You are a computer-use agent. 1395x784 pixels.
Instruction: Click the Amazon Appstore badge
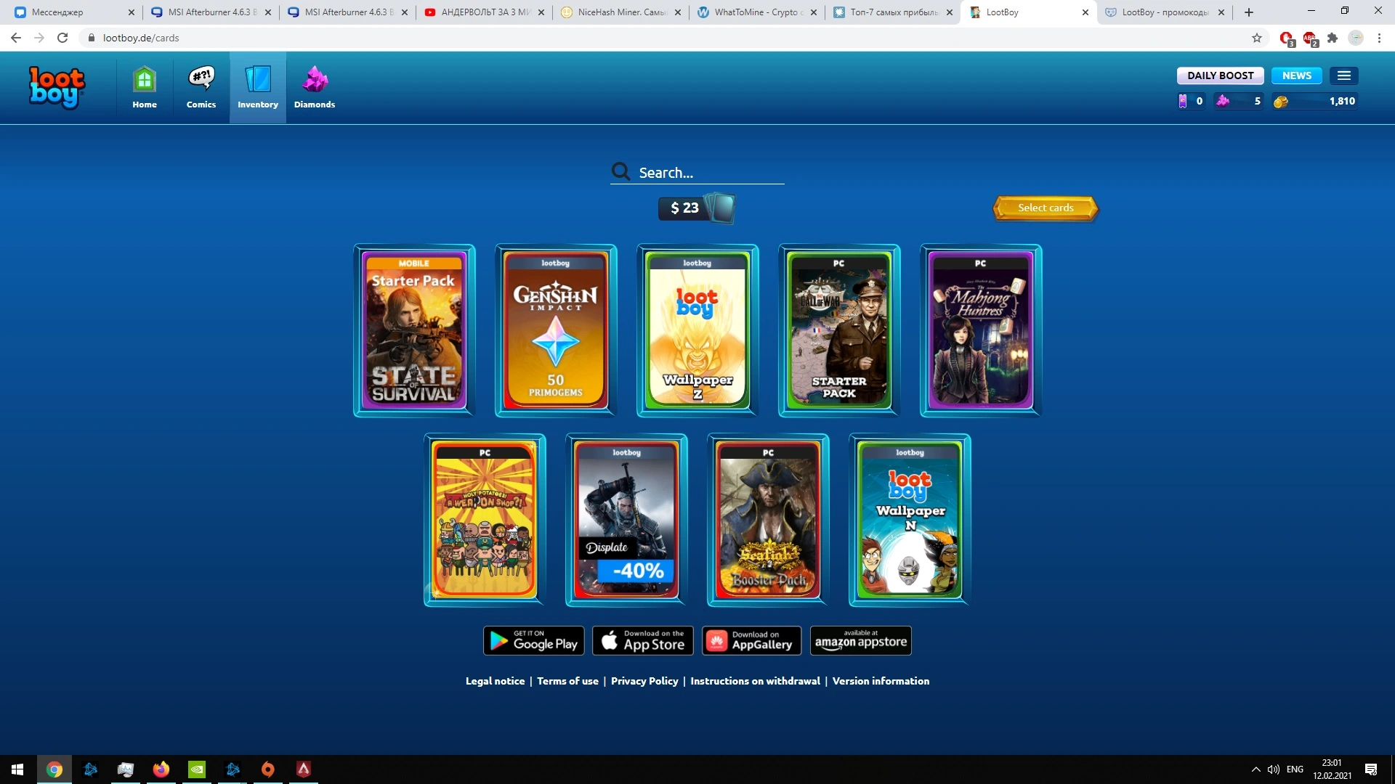(x=861, y=641)
